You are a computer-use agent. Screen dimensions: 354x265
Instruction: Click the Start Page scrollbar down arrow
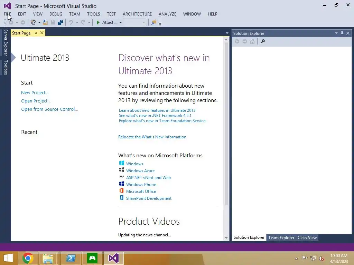pos(226,238)
